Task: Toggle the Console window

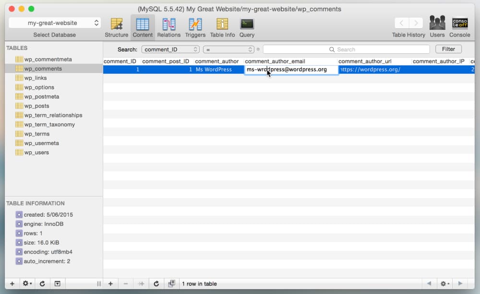Action: pyautogui.click(x=459, y=26)
